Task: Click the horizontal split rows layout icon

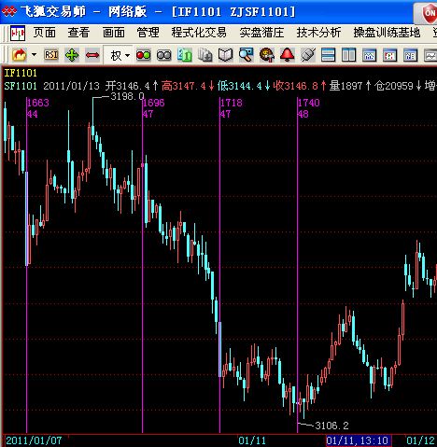Action: [328, 55]
